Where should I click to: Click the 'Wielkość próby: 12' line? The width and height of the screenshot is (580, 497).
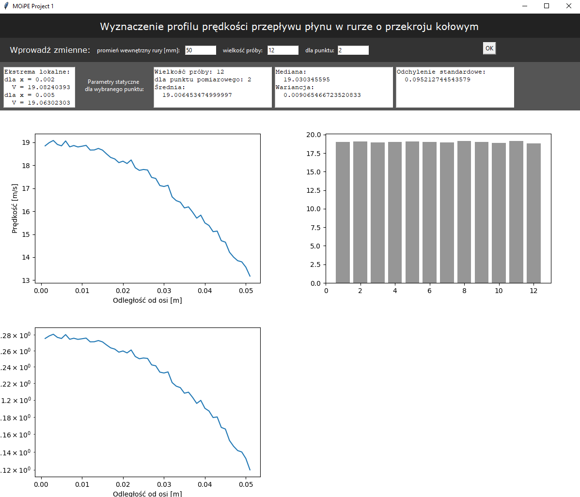click(189, 72)
